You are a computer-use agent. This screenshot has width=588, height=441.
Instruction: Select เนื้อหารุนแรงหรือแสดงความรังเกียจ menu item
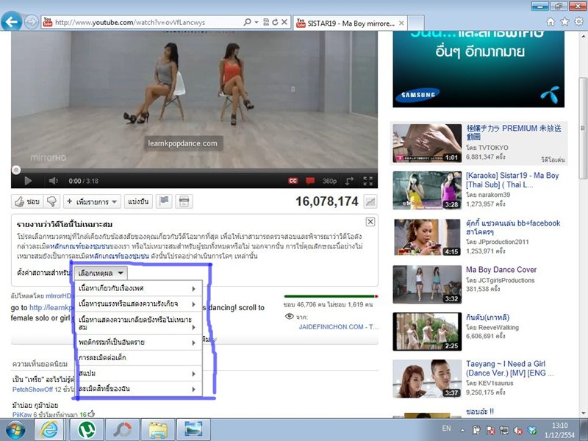point(138,304)
